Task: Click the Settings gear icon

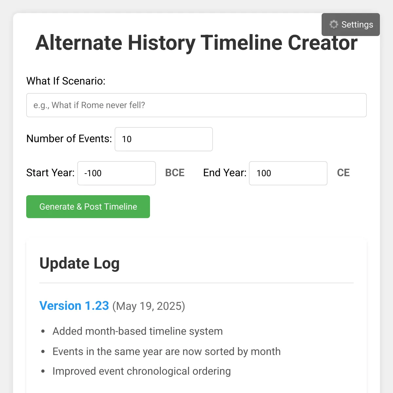Action: tap(333, 25)
